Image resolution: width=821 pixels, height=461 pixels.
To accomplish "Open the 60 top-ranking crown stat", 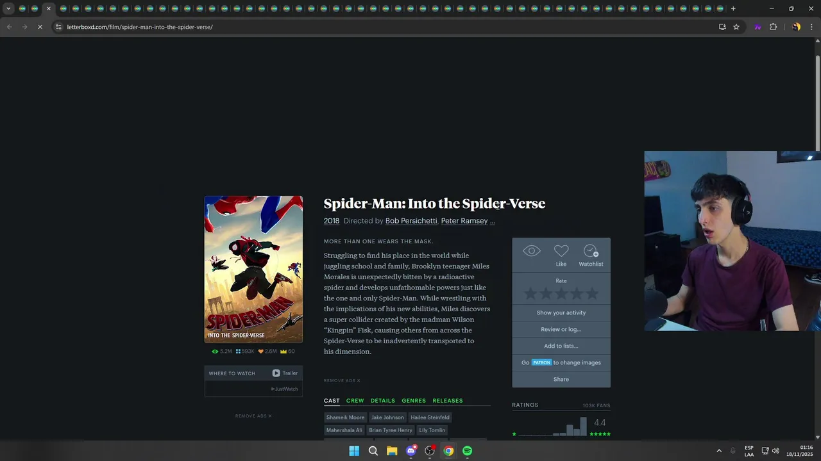I will tap(287, 352).
